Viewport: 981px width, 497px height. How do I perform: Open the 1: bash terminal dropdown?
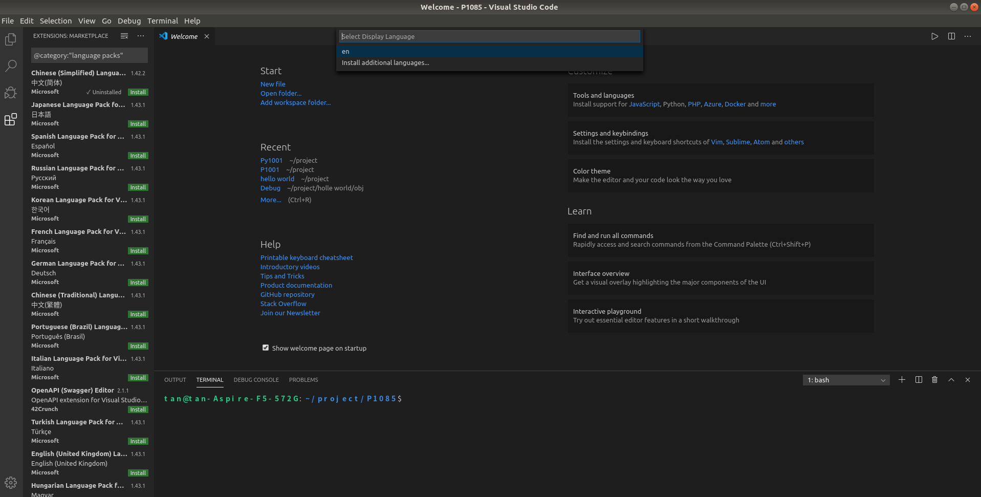(x=845, y=380)
